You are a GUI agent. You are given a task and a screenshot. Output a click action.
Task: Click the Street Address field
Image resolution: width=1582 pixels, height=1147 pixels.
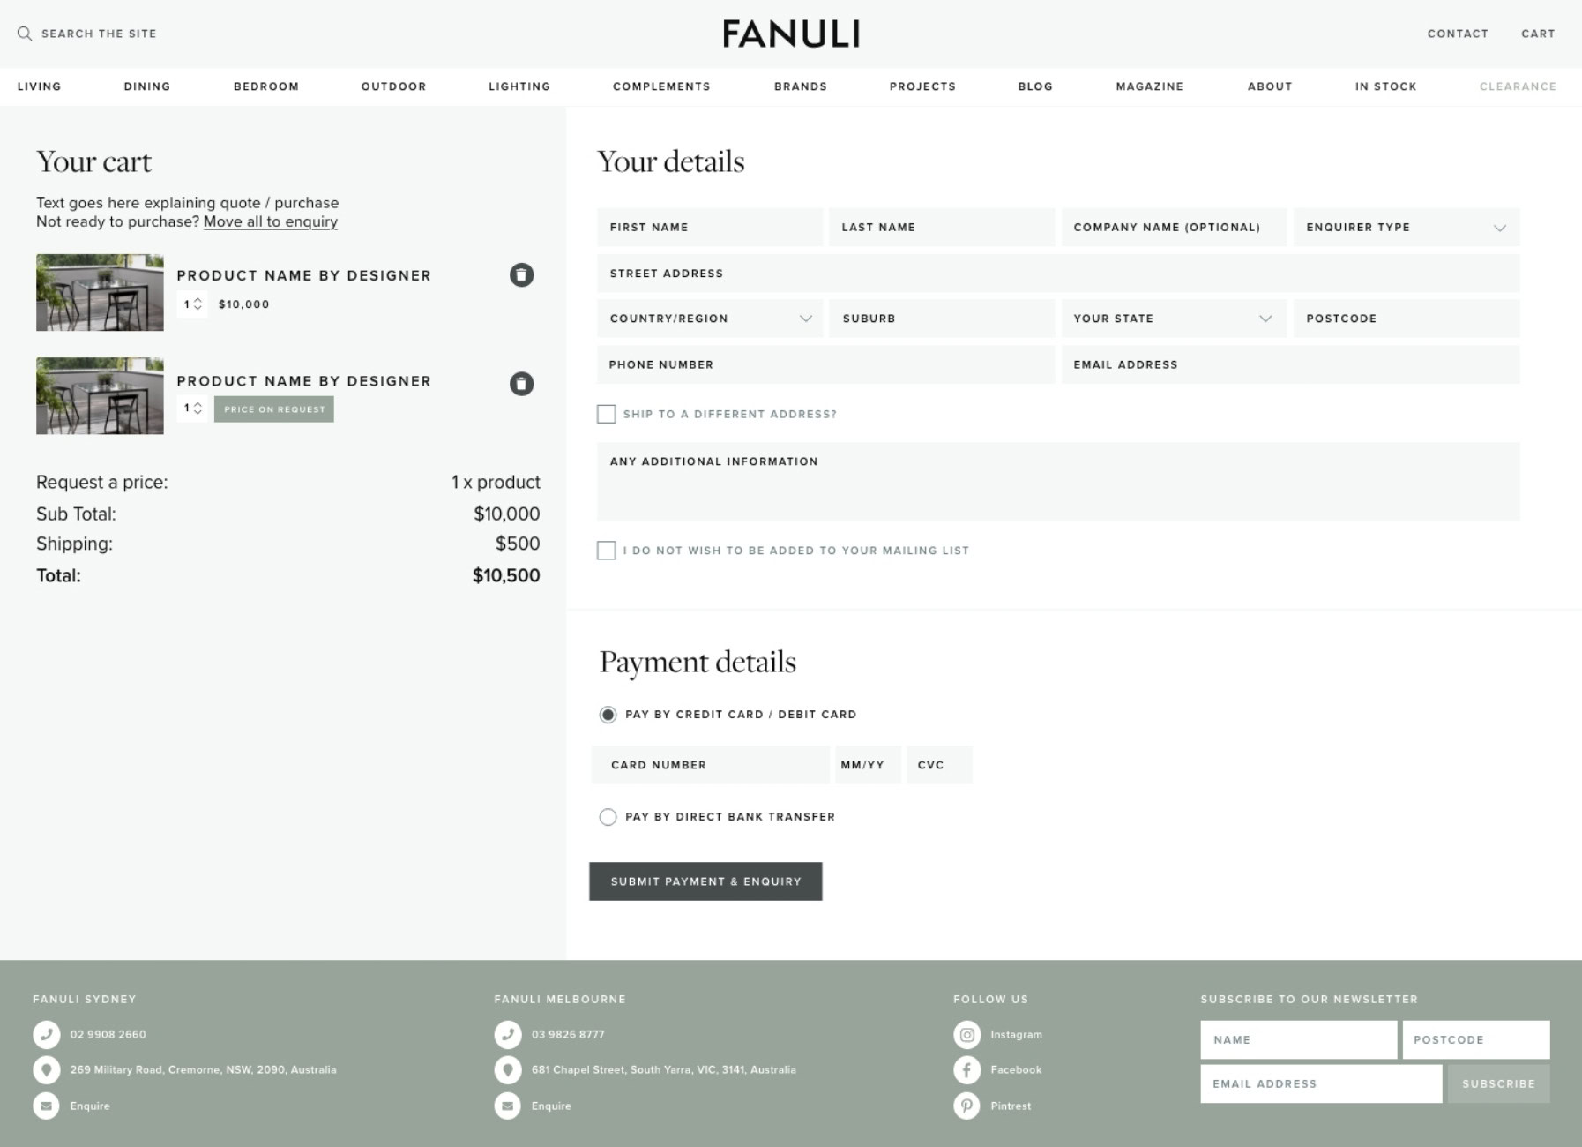click(x=1058, y=274)
